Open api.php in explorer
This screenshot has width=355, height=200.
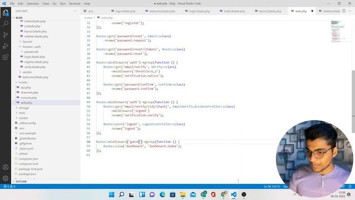pyautogui.click(x=26, y=88)
